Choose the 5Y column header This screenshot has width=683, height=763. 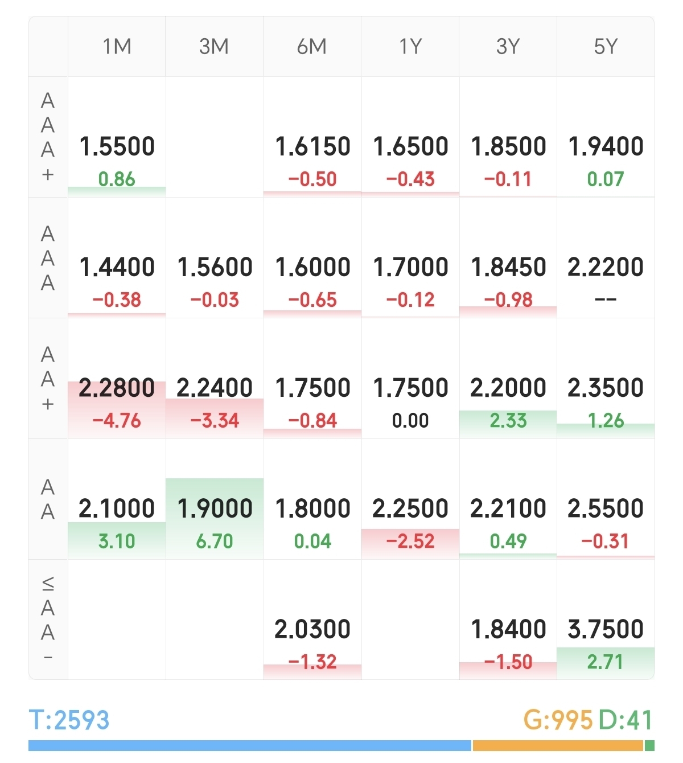[x=606, y=47]
